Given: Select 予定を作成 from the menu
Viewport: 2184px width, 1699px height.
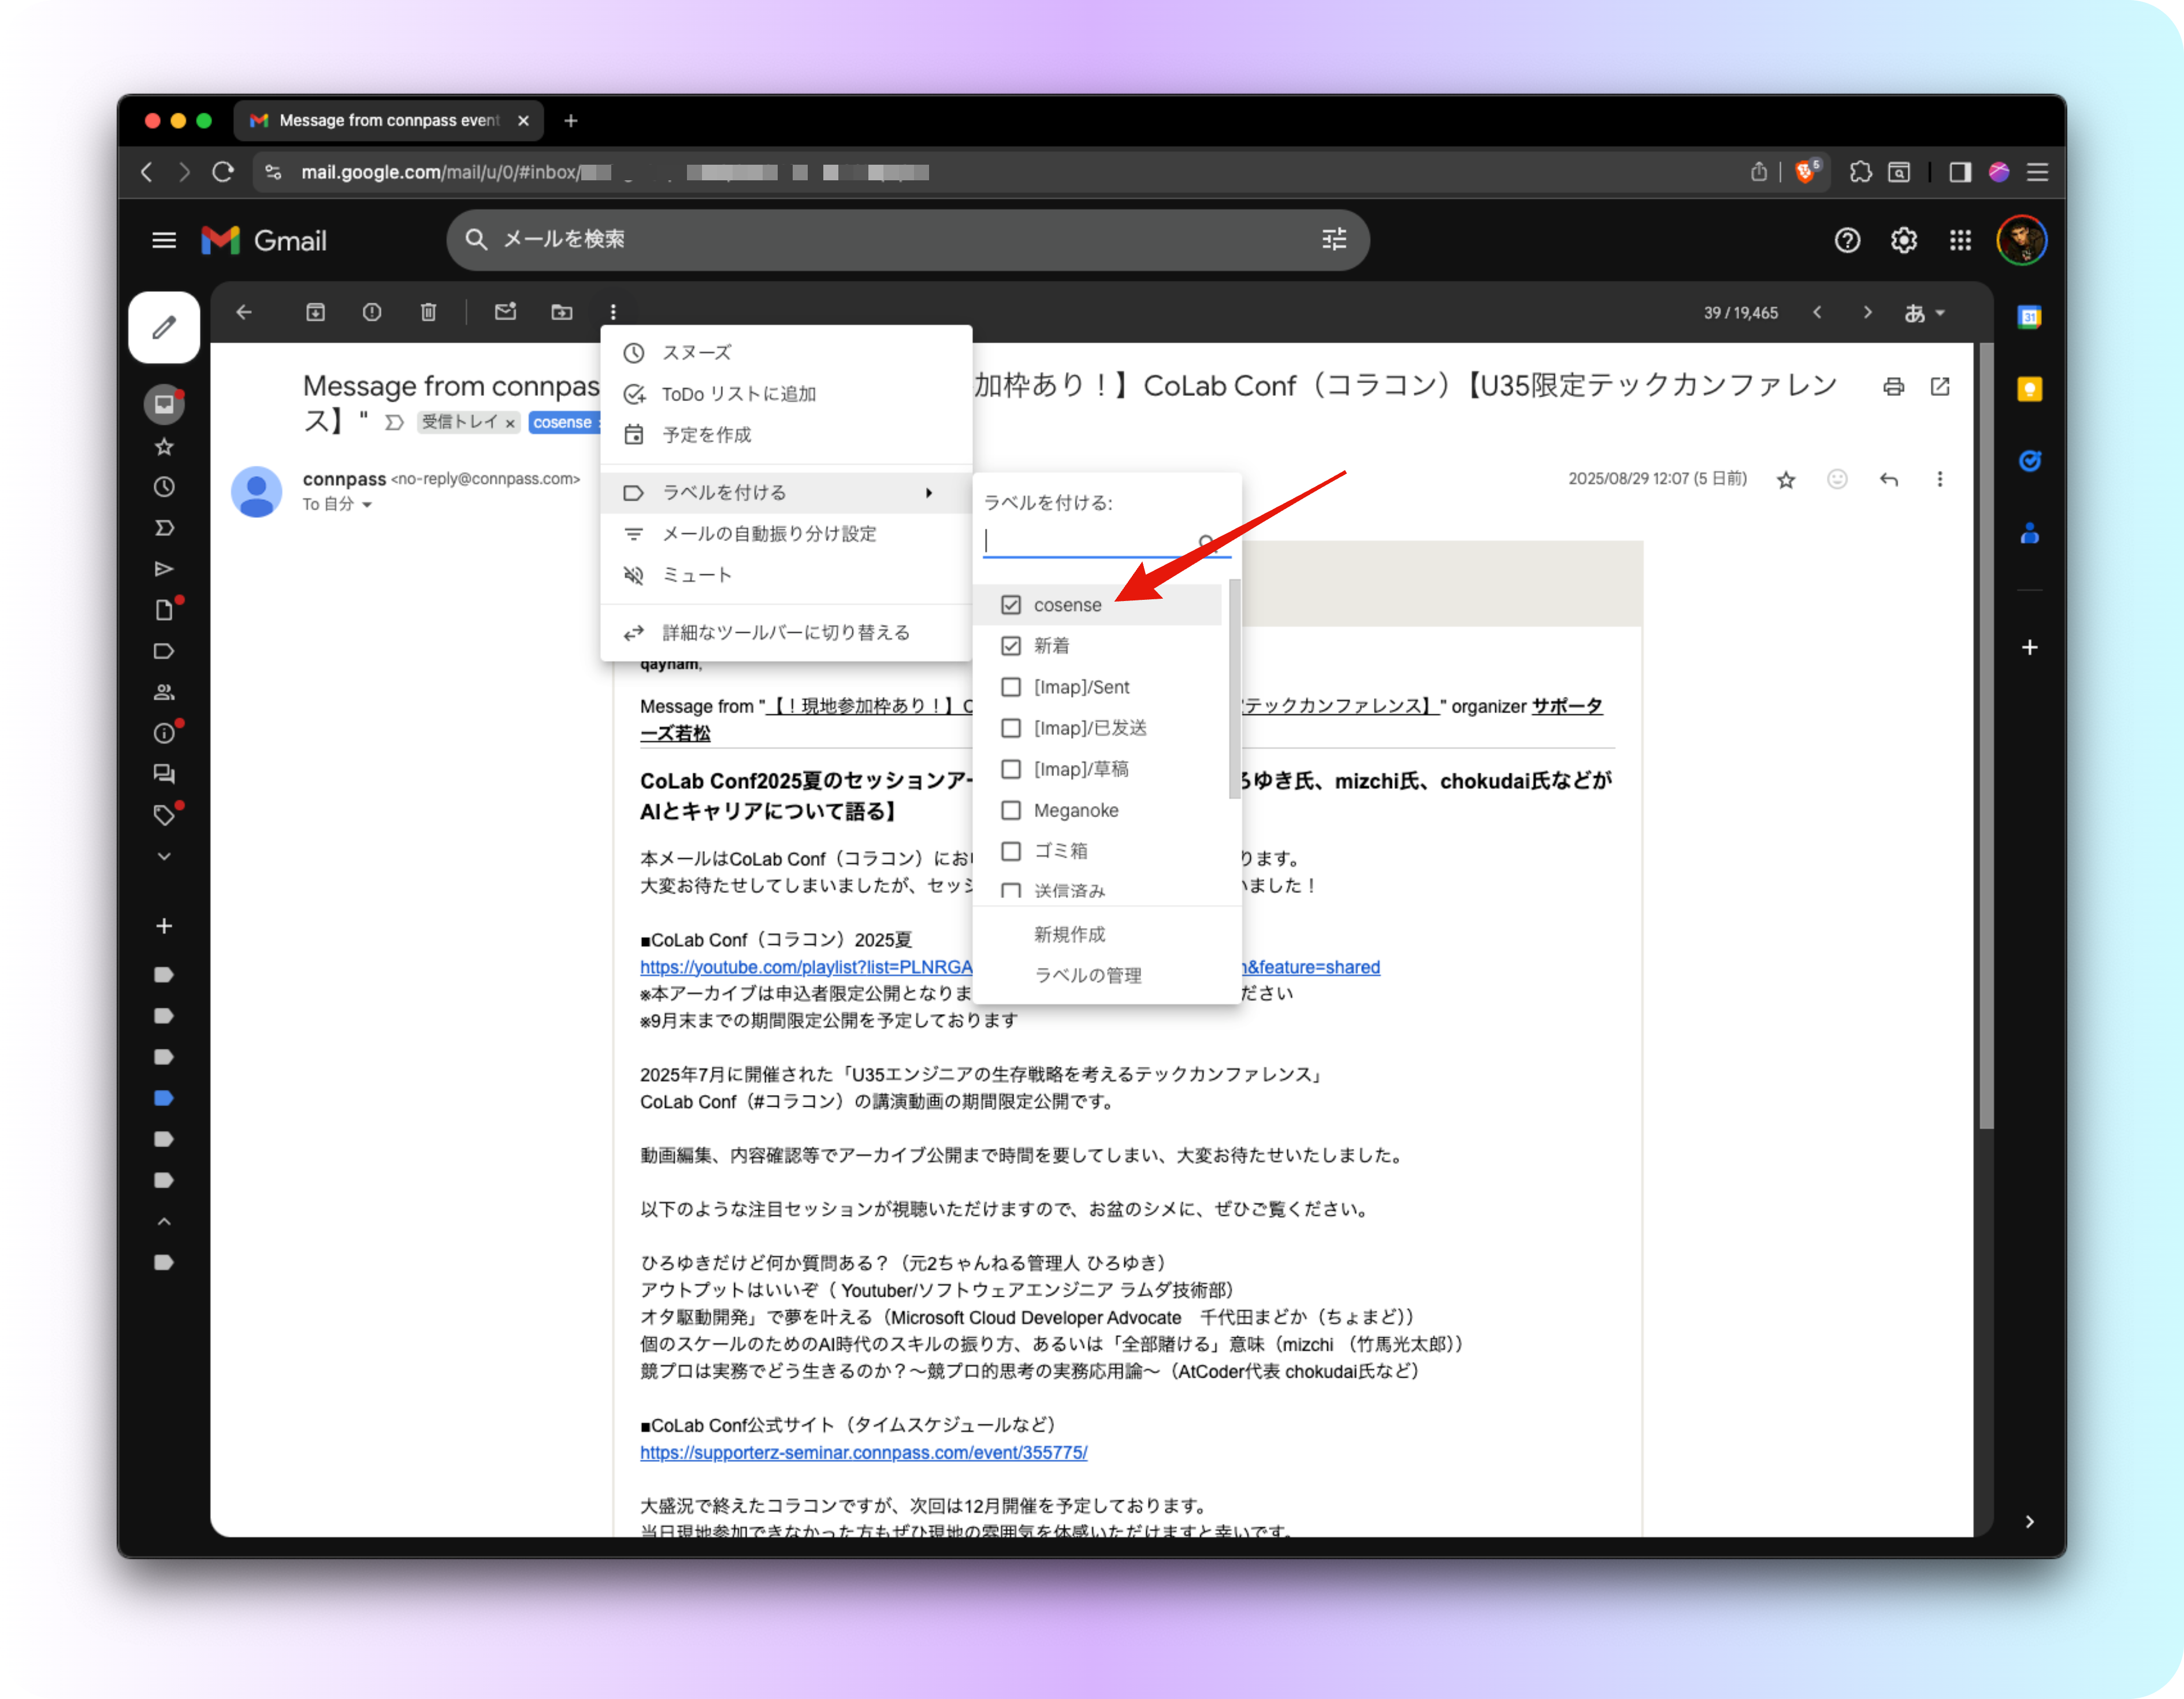Looking at the screenshot, I should [786, 435].
